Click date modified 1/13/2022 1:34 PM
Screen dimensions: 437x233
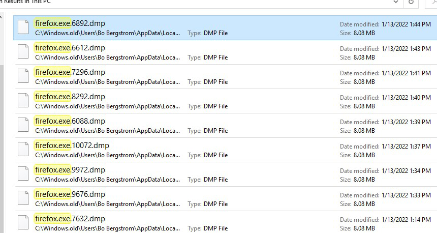pyautogui.click(x=406, y=171)
